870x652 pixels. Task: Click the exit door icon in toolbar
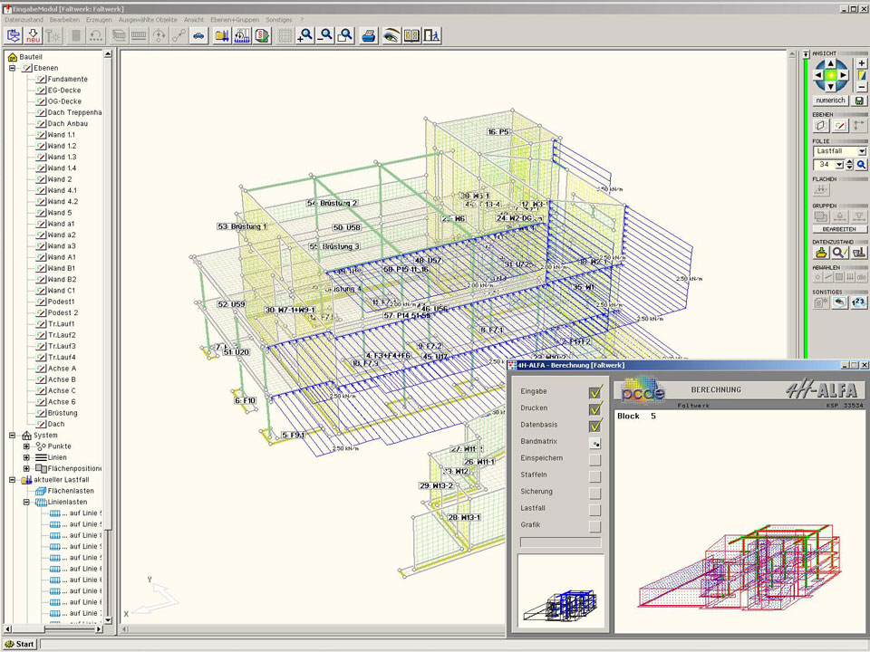[x=433, y=36]
